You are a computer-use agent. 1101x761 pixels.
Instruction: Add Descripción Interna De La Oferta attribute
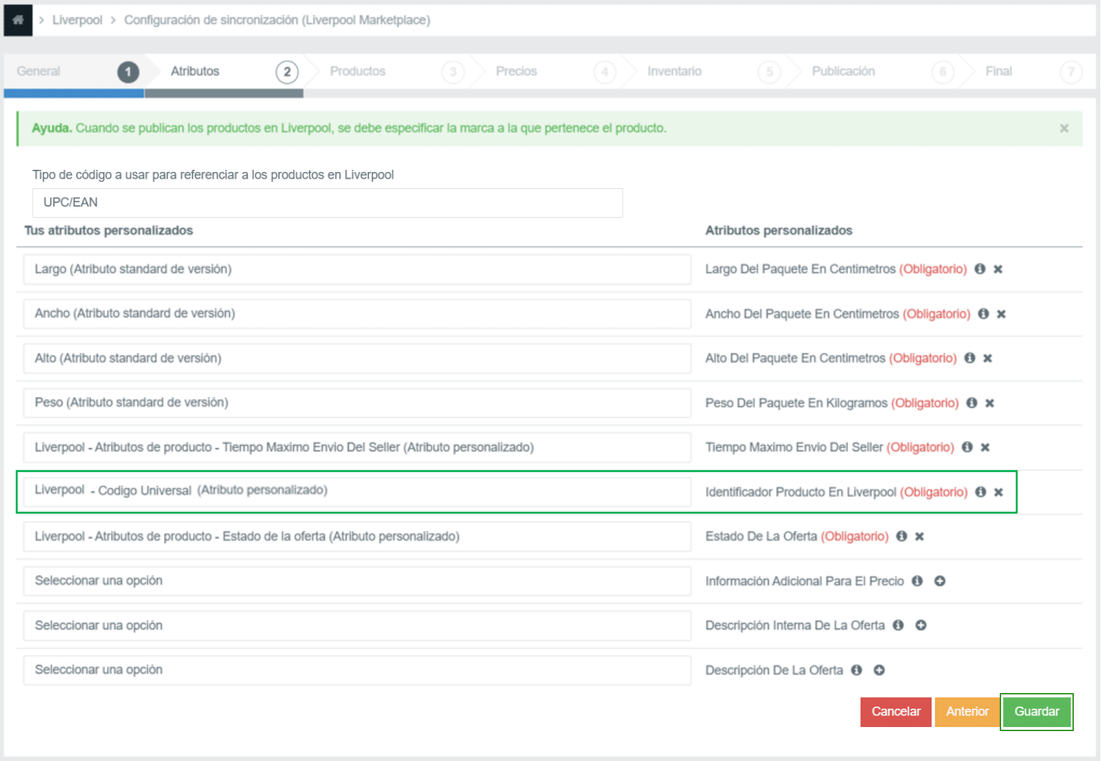(921, 625)
